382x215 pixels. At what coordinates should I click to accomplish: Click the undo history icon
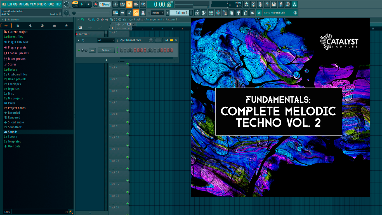[246, 4]
